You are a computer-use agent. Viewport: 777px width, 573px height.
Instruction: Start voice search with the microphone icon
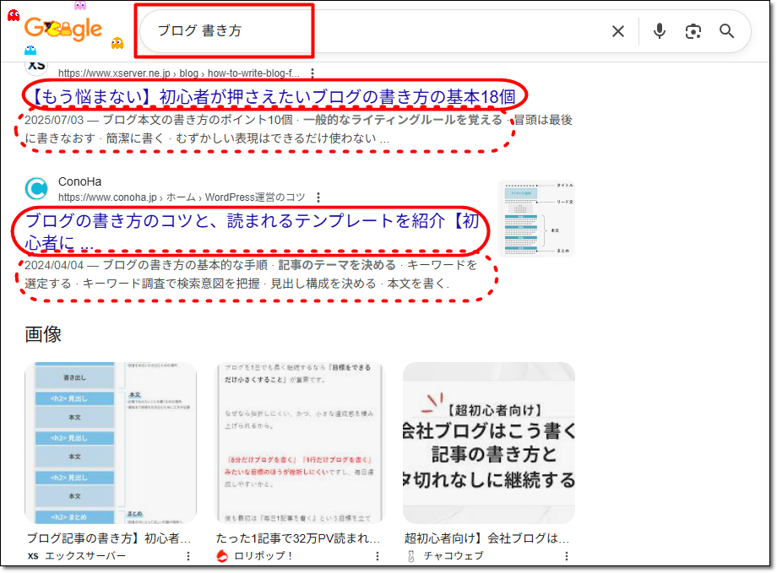[x=659, y=31]
